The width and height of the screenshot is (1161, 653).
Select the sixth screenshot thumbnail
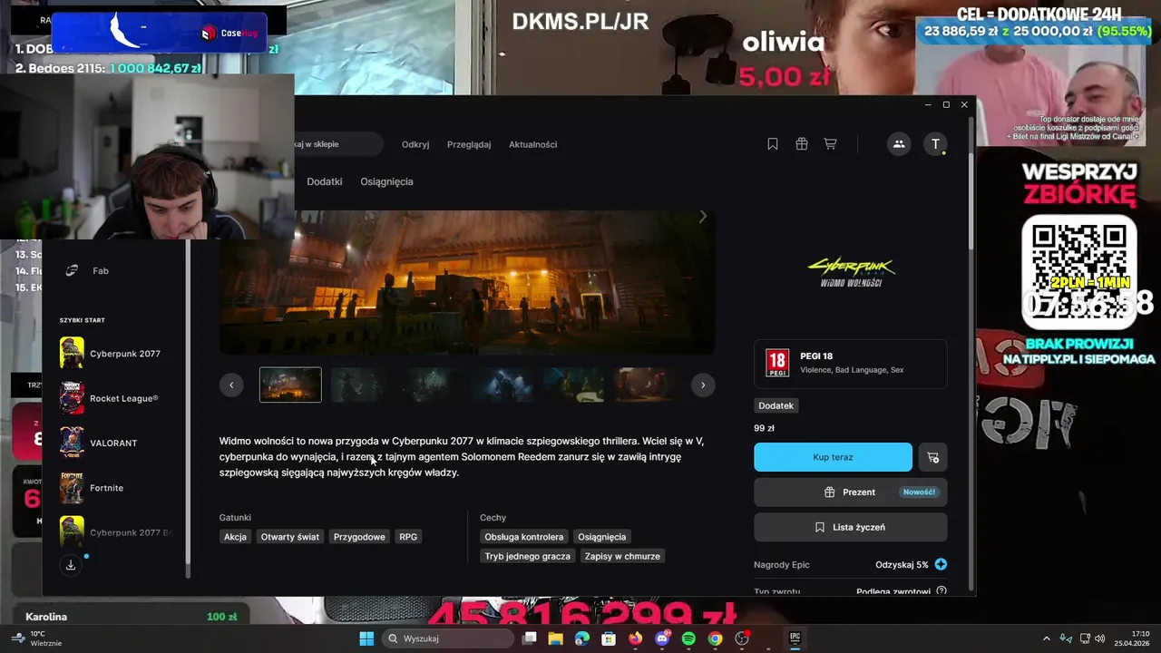point(644,385)
